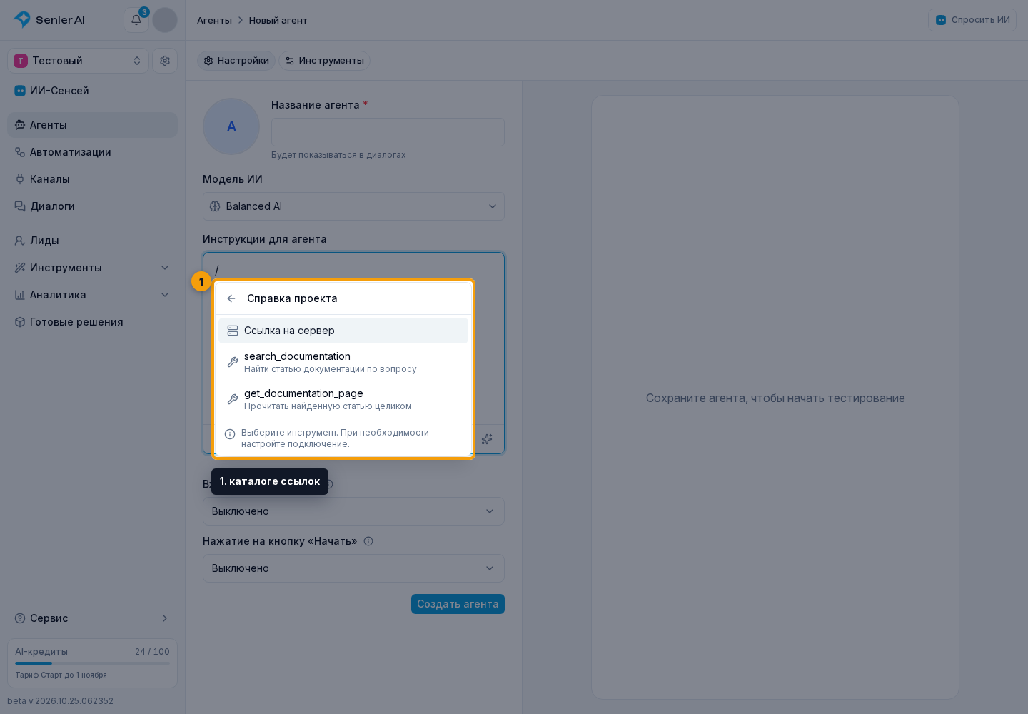Open Автоматизации in the sidebar

tap(92, 152)
